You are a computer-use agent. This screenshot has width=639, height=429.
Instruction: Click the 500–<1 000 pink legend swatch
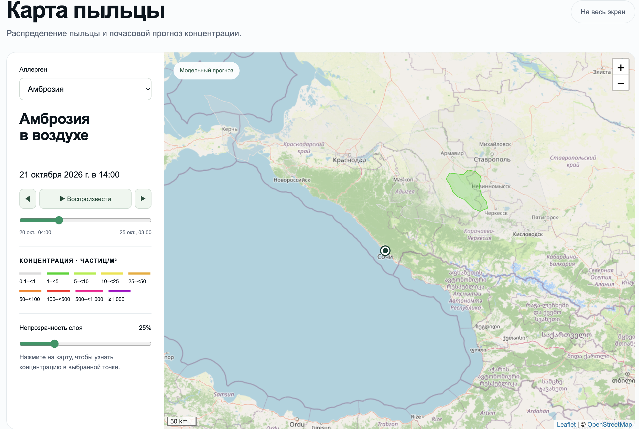point(89,291)
